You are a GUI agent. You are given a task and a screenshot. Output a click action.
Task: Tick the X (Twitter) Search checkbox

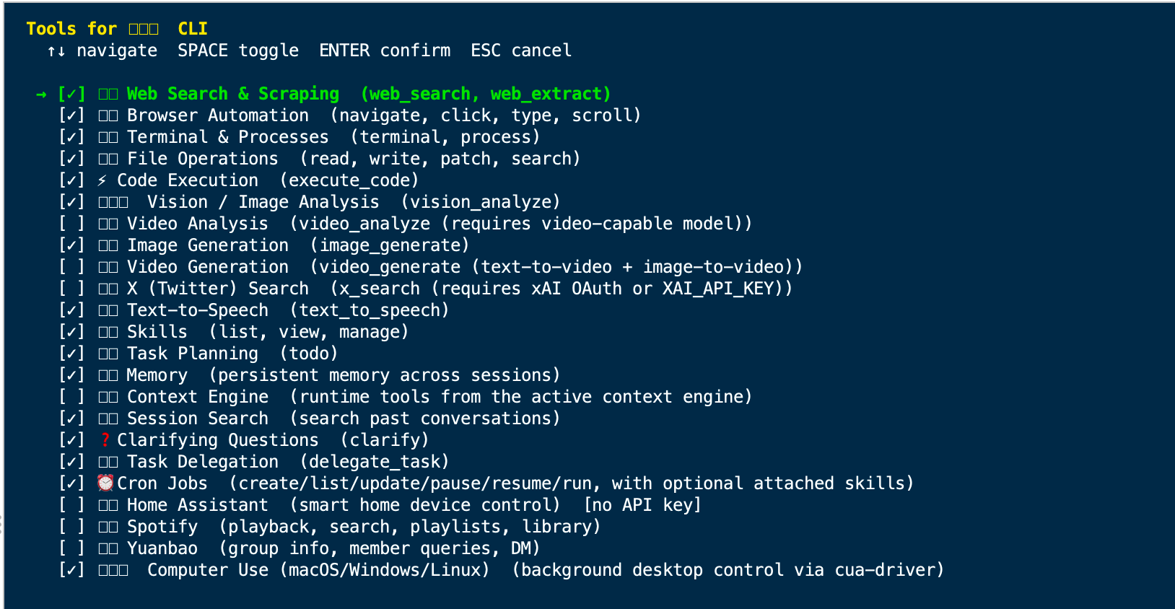point(71,289)
